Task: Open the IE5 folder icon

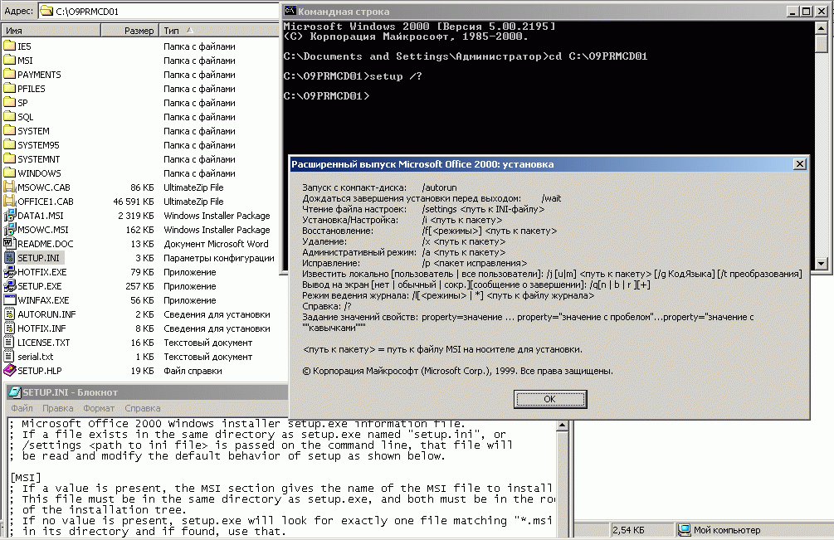Action: point(10,46)
